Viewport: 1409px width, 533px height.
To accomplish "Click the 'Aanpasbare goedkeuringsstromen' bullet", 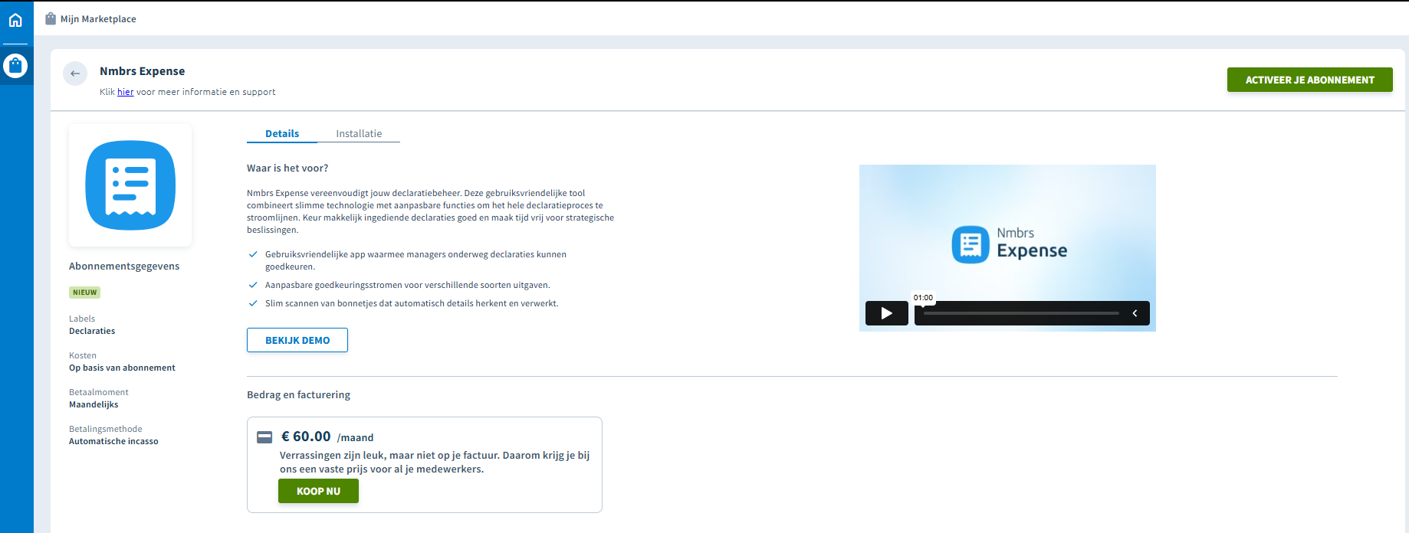I will [407, 285].
